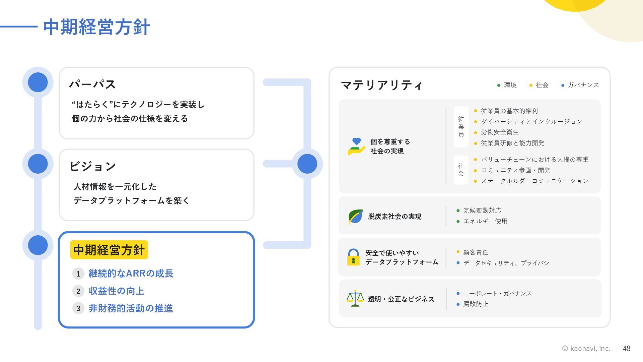Click 収益性の向上
The width and height of the screenshot is (643, 362).
coord(116,291)
